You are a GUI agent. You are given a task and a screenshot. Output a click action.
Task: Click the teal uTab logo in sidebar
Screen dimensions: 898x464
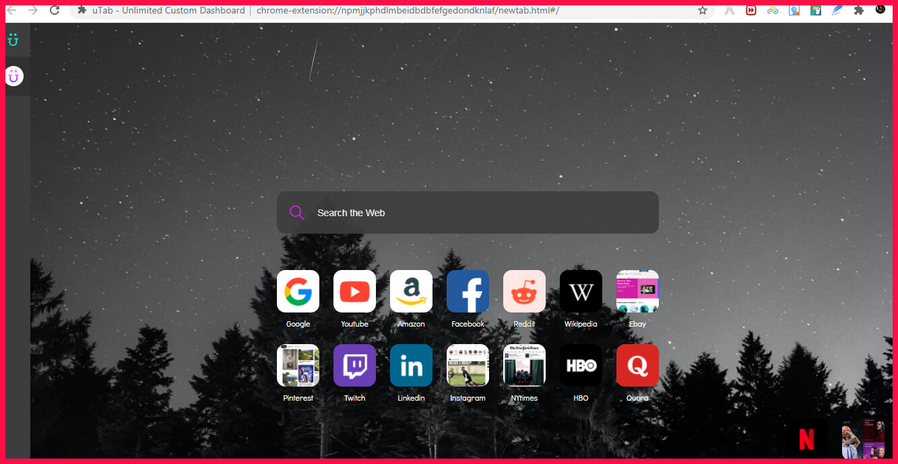[x=13, y=40]
